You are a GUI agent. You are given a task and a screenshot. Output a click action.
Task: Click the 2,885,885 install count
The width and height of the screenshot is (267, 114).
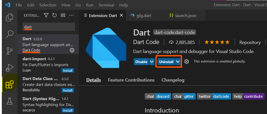[x=185, y=42]
